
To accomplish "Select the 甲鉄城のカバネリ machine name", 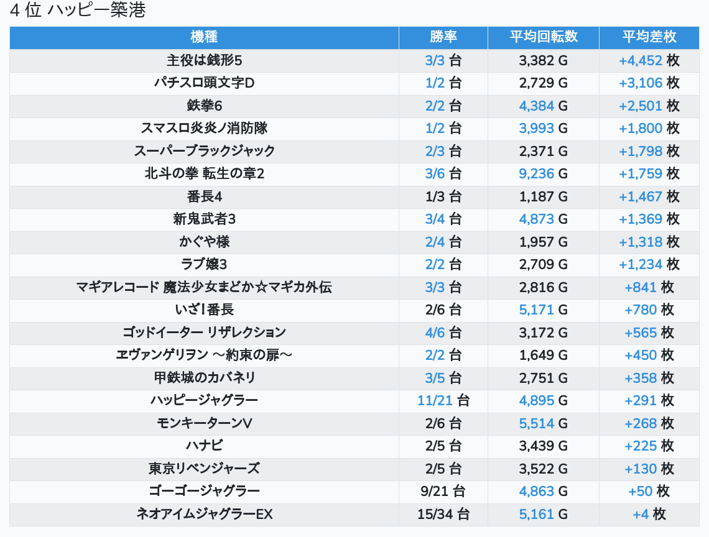I will point(204,378).
